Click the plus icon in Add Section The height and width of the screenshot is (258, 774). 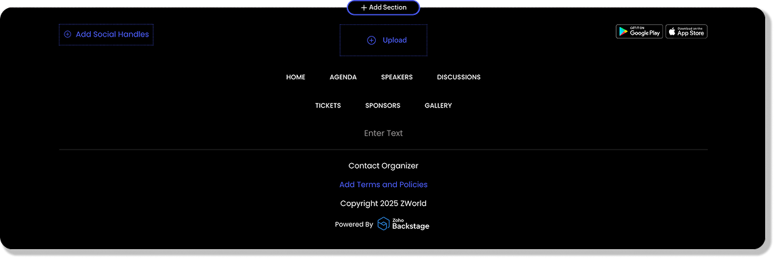click(x=364, y=8)
